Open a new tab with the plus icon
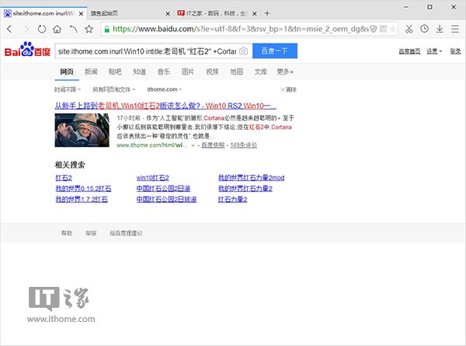Screen dimensions: 466x346 tap(267, 13)
